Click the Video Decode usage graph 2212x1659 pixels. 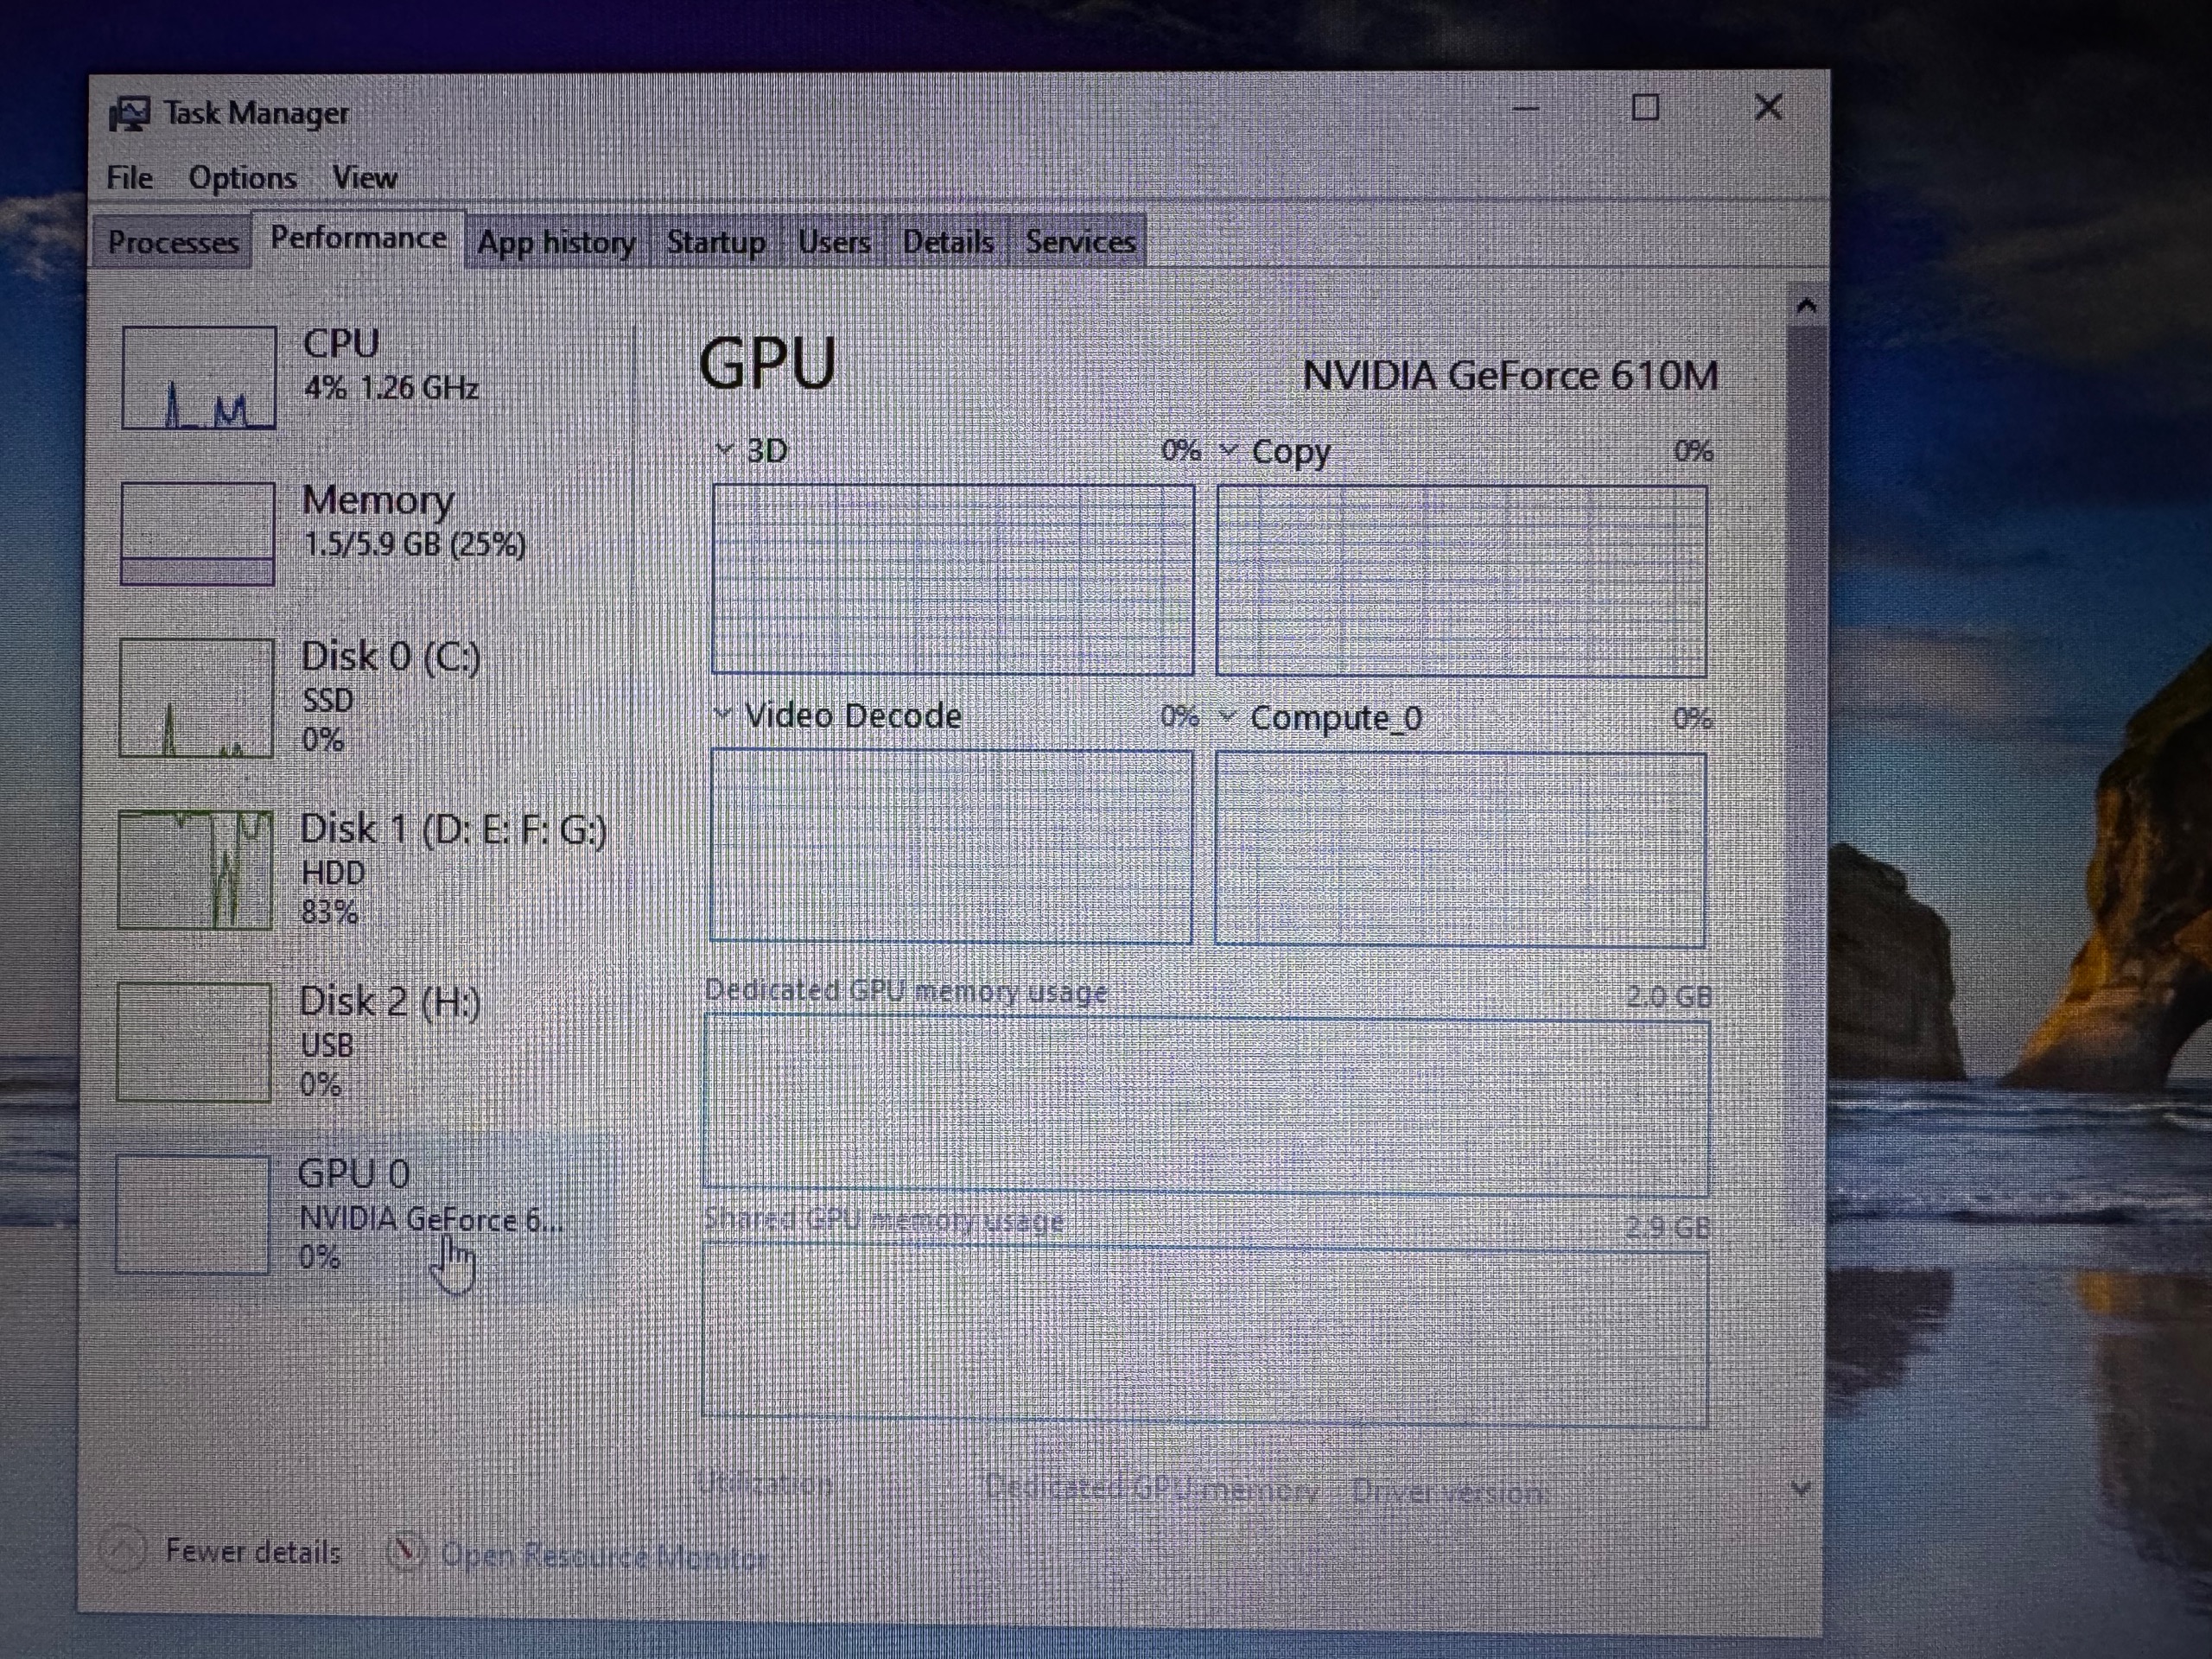tap(951, 846)
